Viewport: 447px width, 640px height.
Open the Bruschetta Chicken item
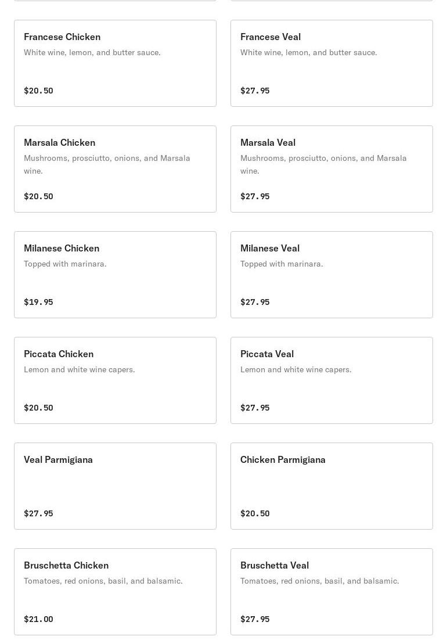pos(115,592)
